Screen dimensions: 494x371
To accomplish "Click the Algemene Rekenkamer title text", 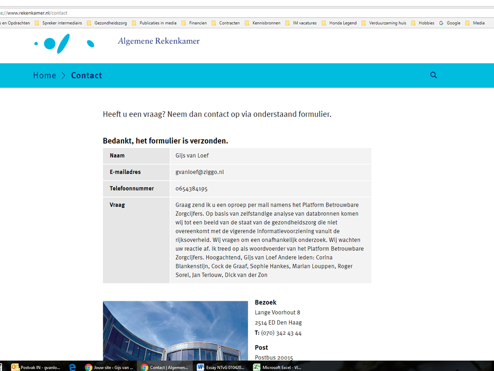I will click(x=158, y=41).
